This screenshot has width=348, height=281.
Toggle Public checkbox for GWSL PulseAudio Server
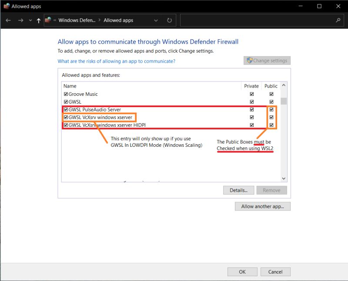[271, 110]
